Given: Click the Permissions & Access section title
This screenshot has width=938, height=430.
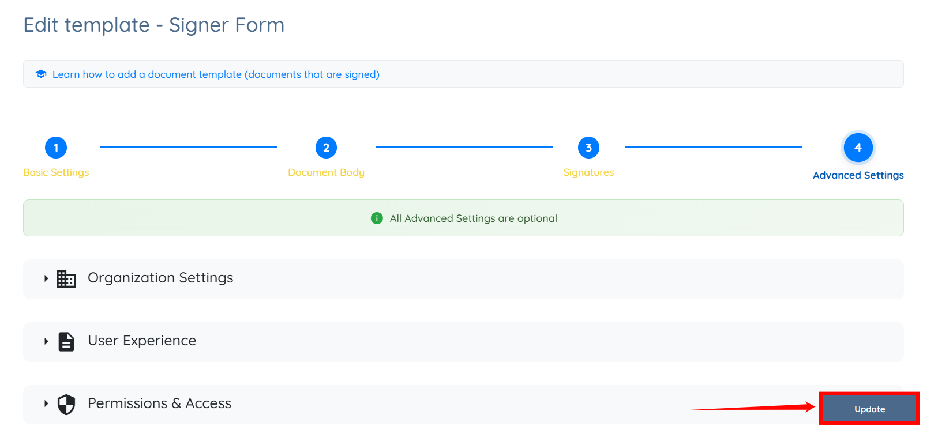Looking at the screenshot, I should pos(159,403).
